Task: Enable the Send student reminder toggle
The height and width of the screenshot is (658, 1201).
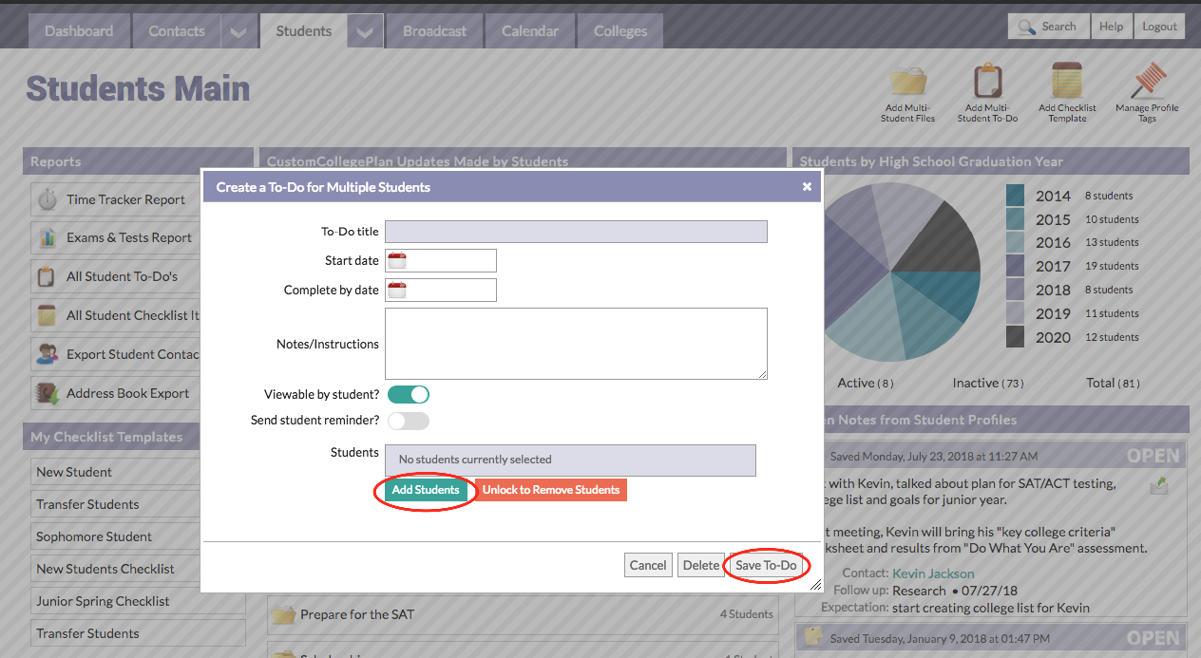Action: (x=409, y=420)
